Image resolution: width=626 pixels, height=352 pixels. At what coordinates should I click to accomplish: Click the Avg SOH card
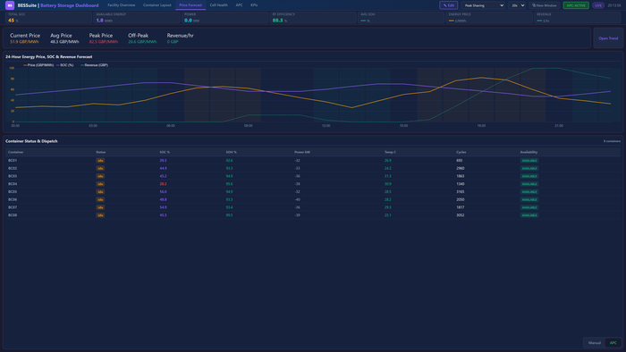click(402, 18)
